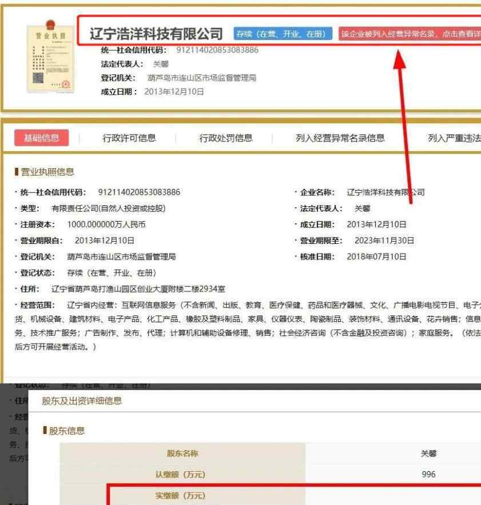Click the blue 存续 status badge
Image resolution: width=481 pixels, height=505 pixels.
pyautogui.click(x=283, y=34)
